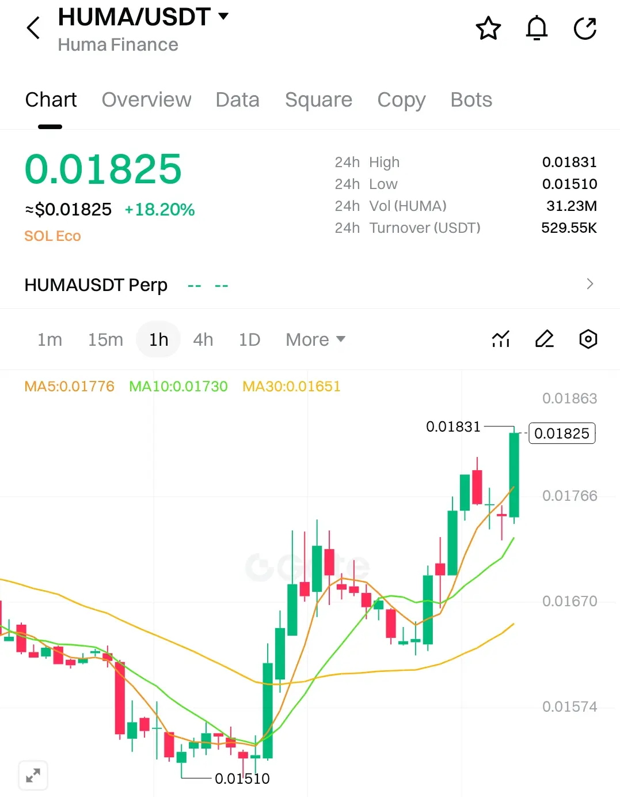Go back using the left arrow
The width and height of the screenshot is (620, 797).
point(33,28)
